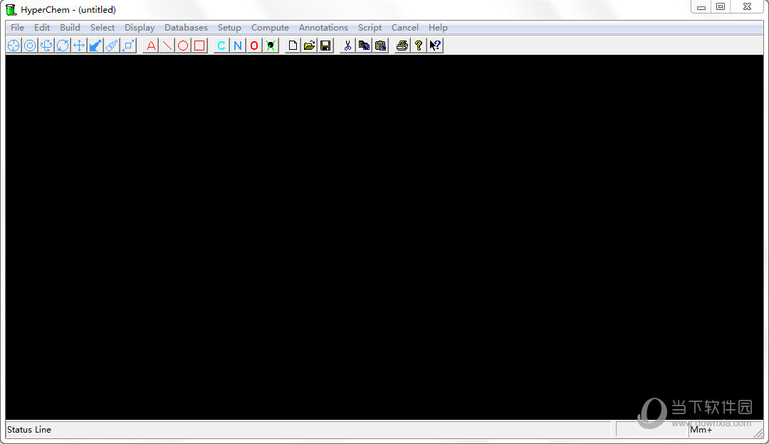Open the Setup menu
This screenshot has height=444, width=769.
click(x=229, y=28)
